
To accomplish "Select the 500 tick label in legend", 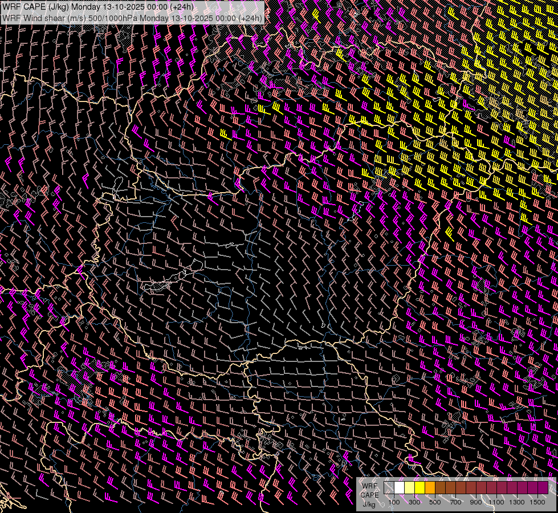I will (x=435, y=502).
